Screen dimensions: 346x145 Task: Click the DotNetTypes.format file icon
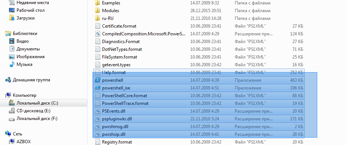pyautogui.click(x=98, y=49)
